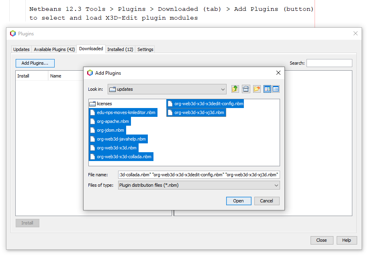The image size is (368, 255).
Task: Create a new folder in updates directory
Action: tap(257, 89)
